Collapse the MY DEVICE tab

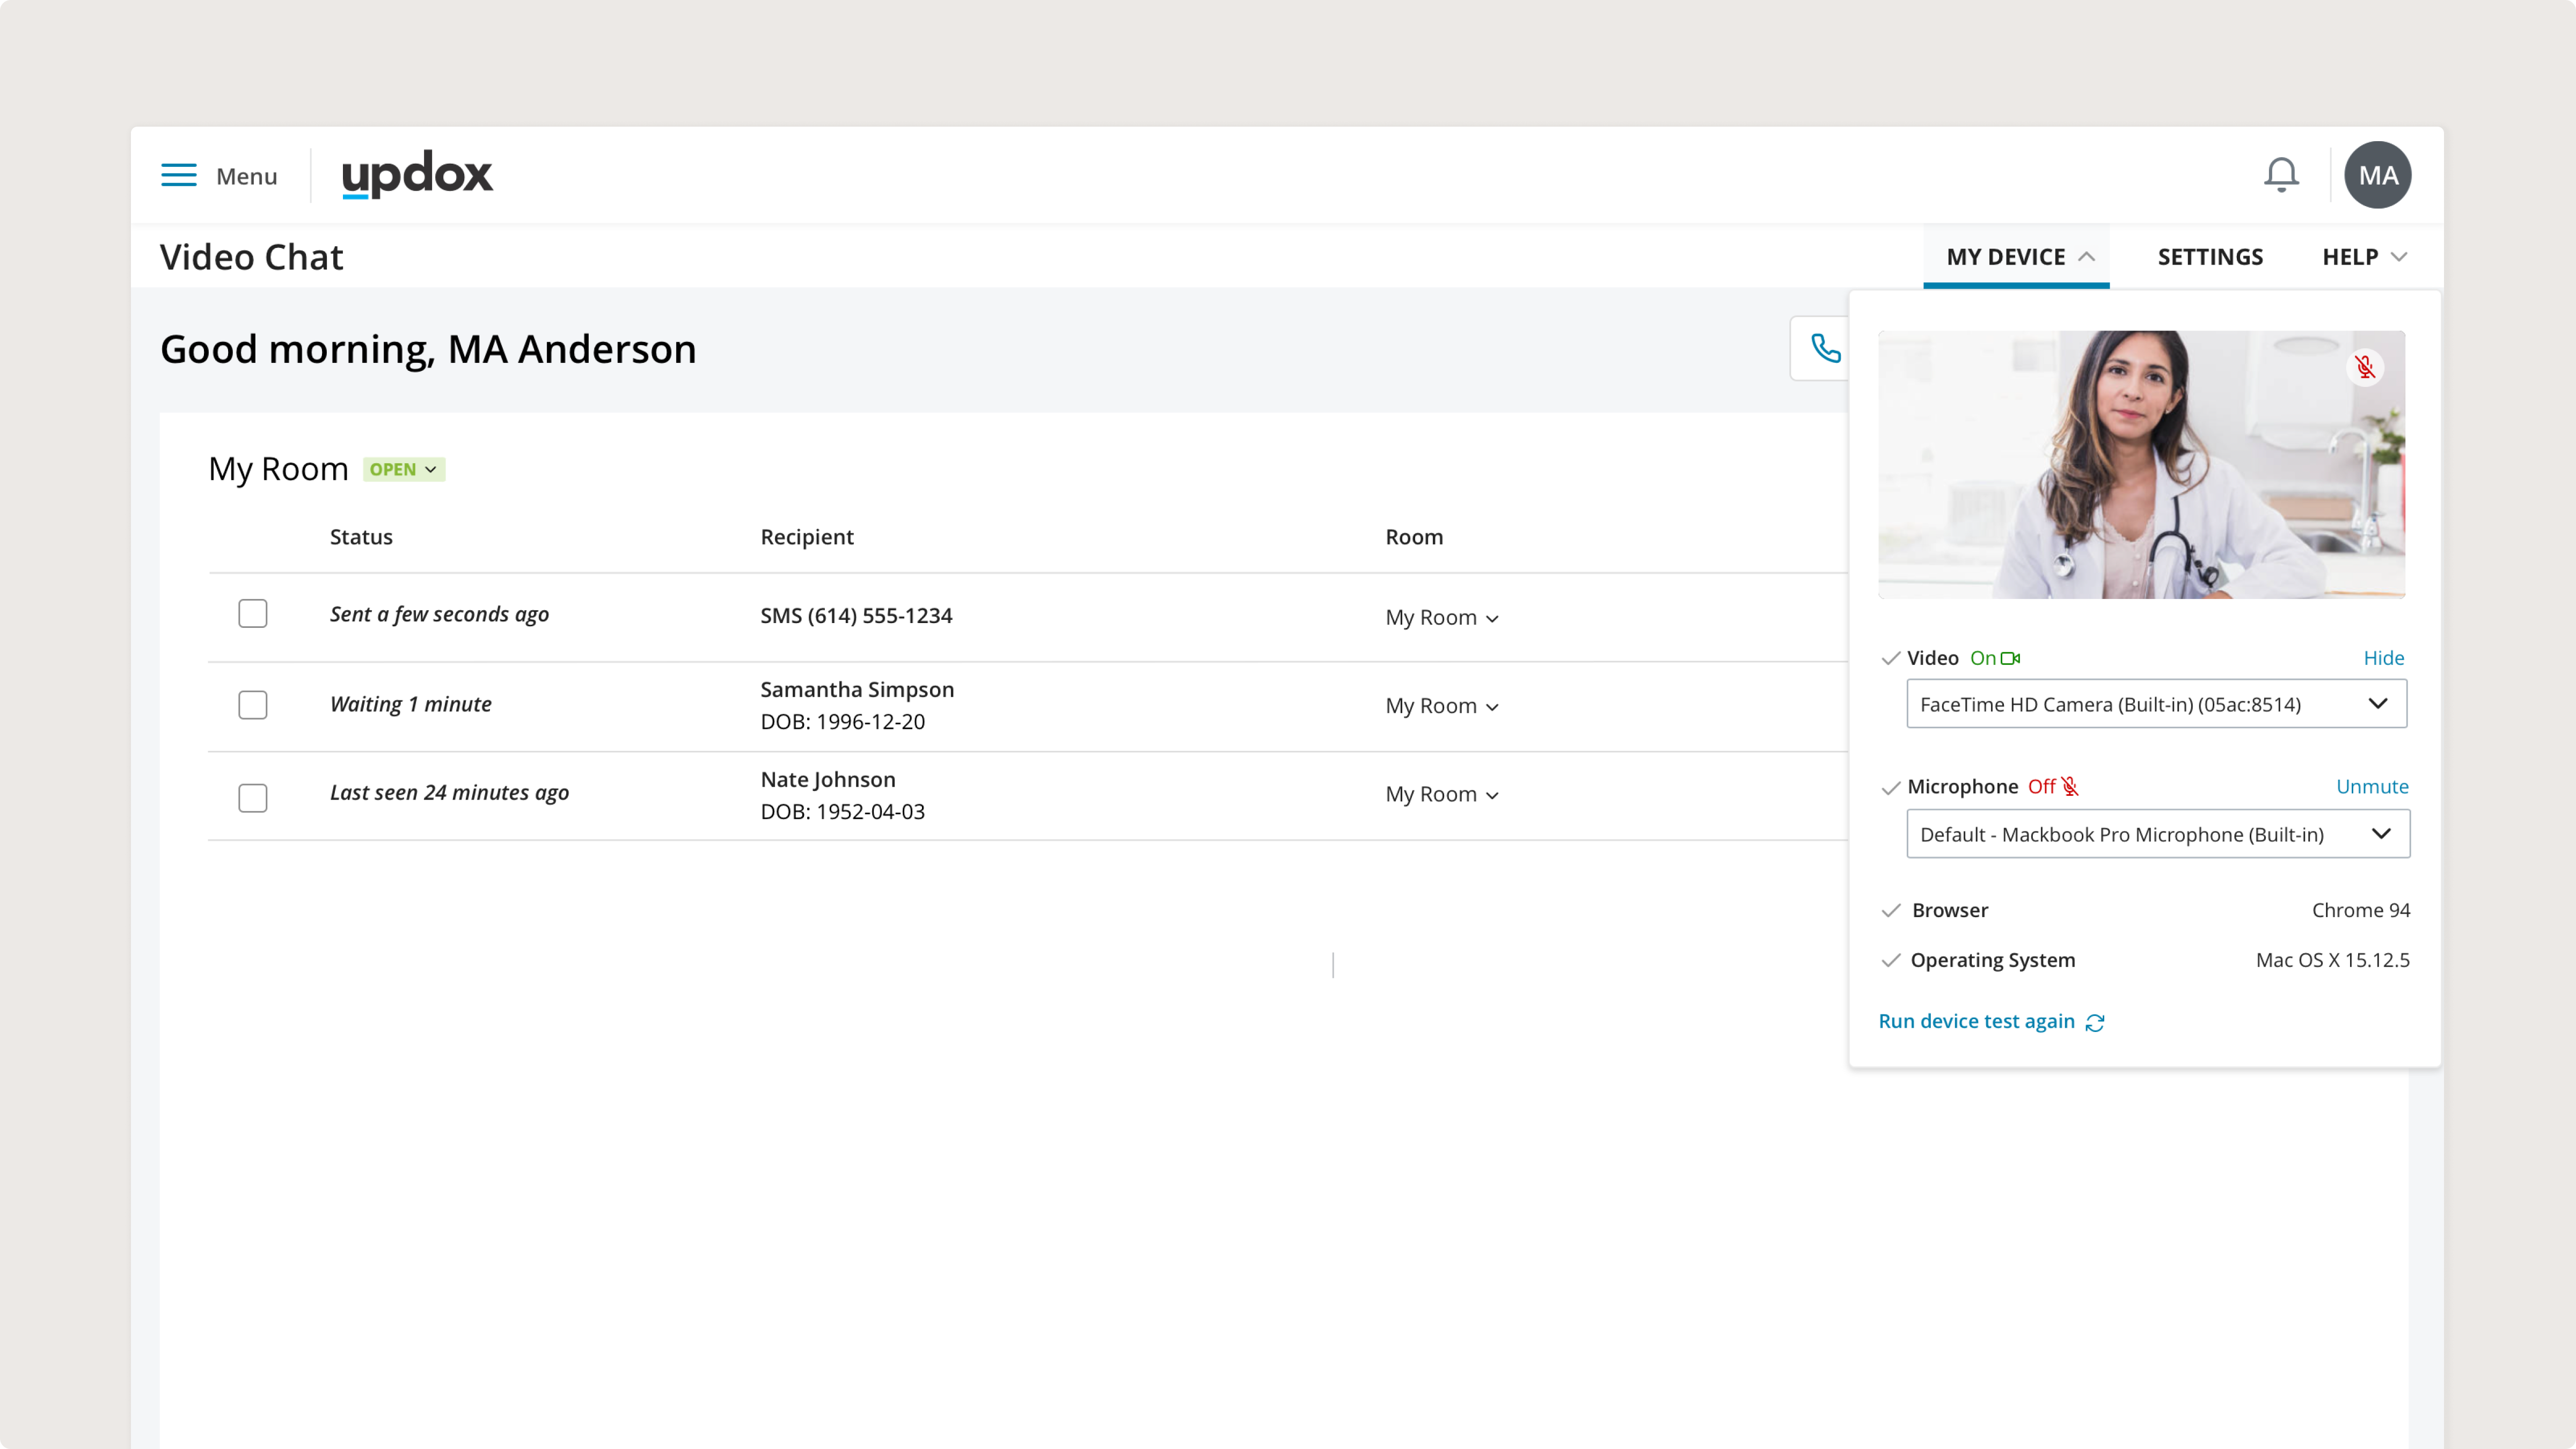[2016, 257]
